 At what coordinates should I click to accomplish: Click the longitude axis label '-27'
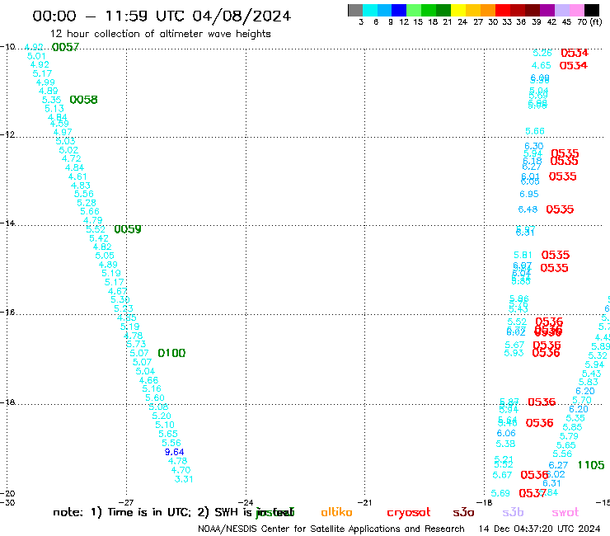pos(125,502)
